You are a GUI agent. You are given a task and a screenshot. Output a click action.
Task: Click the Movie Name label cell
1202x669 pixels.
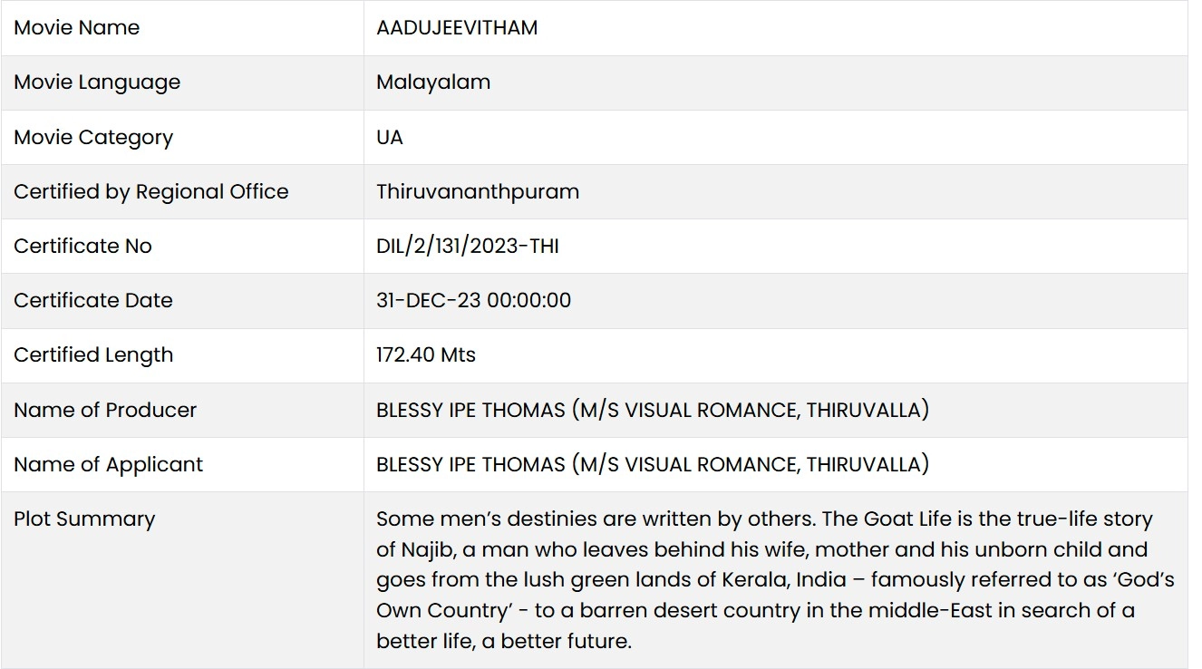click(77, 28)
